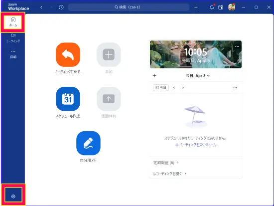Open the レコーディングを開く link

(x=170, y=174)
